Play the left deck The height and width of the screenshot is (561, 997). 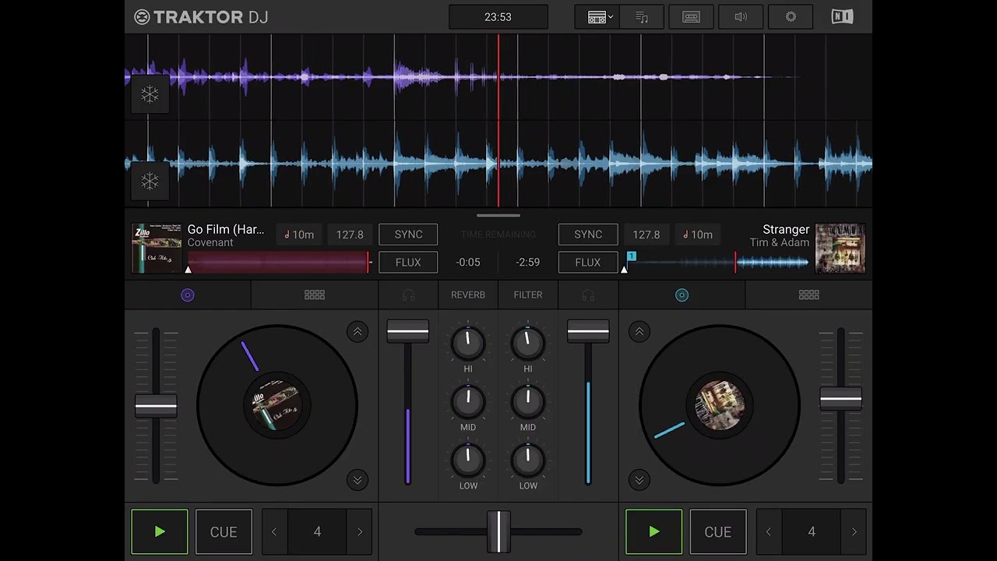point(160,531)
